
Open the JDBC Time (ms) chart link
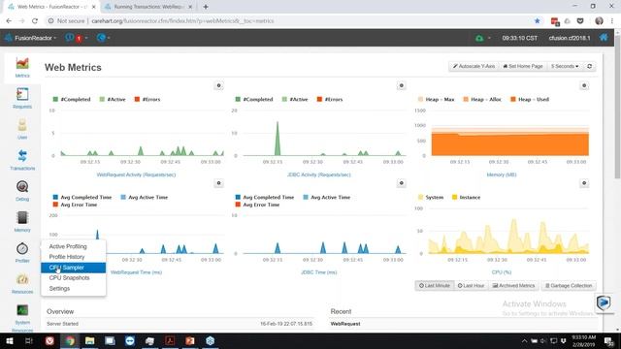pyautogui.click(x=319, y=272)
